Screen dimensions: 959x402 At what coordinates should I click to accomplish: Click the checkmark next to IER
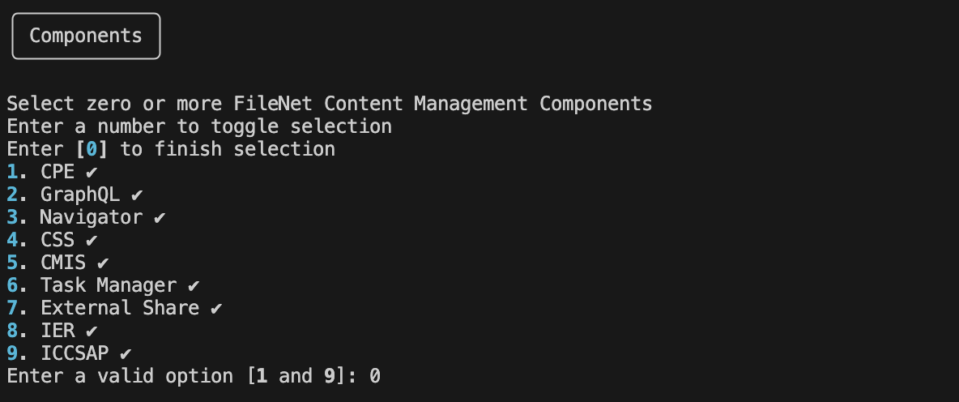[x=92, y=331]
